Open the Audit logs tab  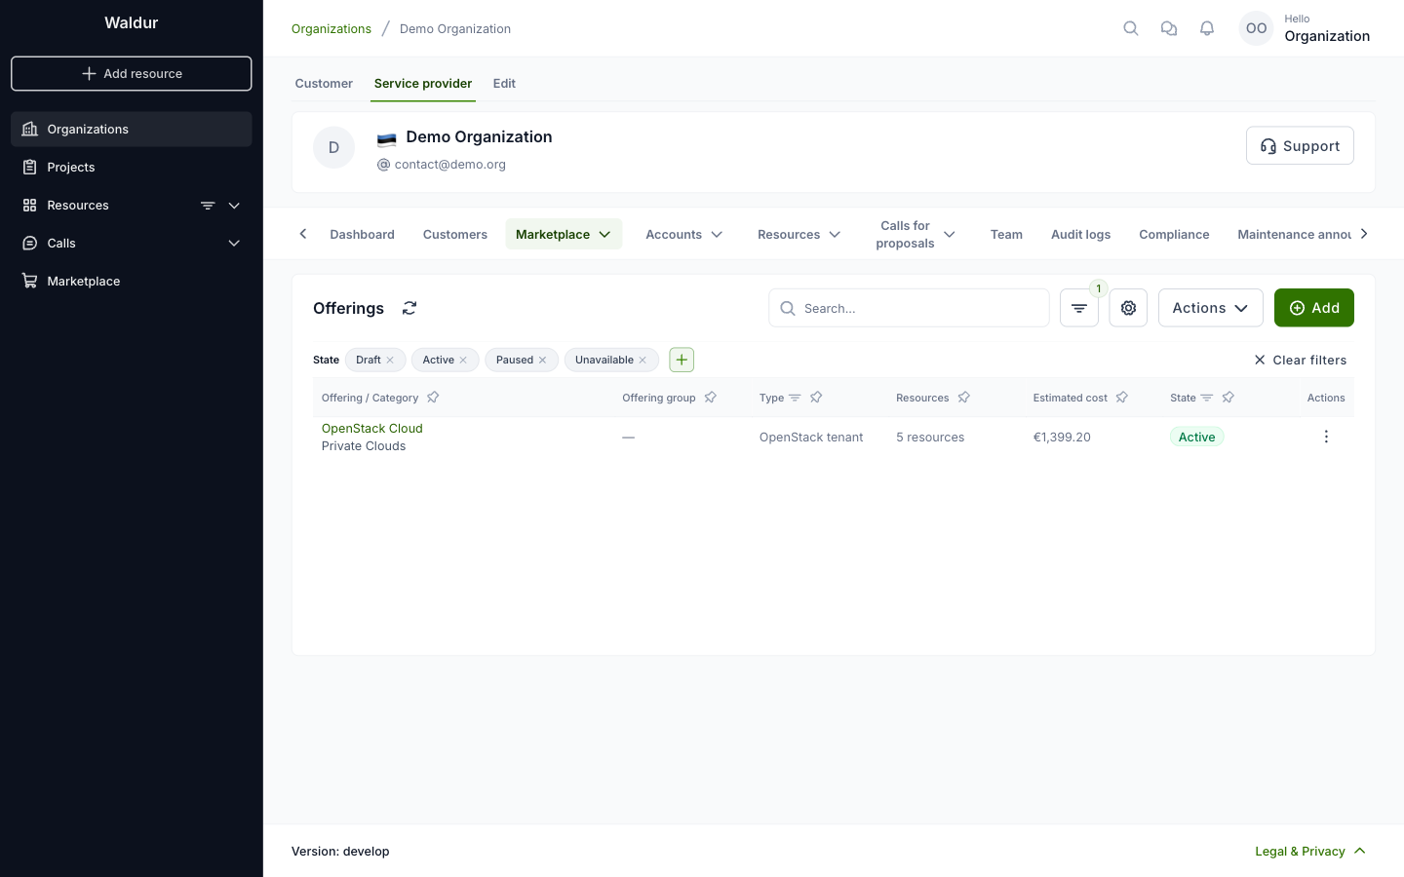1080,234
